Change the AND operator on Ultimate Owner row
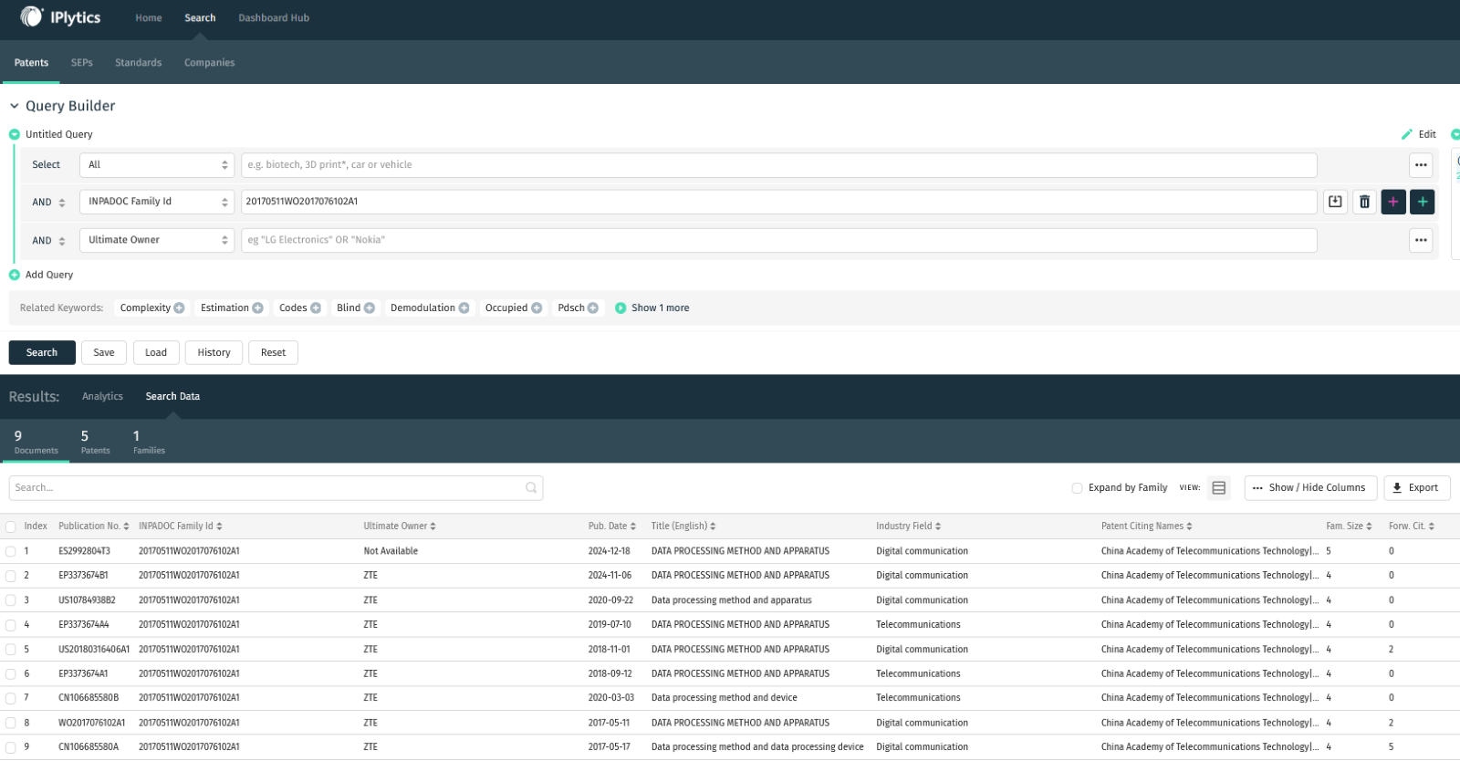This screenshot has height=761, width=1460. coord(48,241)
